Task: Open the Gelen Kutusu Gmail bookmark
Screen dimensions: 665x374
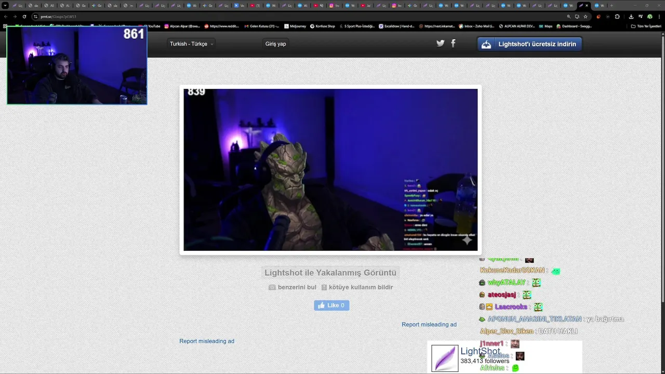Action: point(261,26)
